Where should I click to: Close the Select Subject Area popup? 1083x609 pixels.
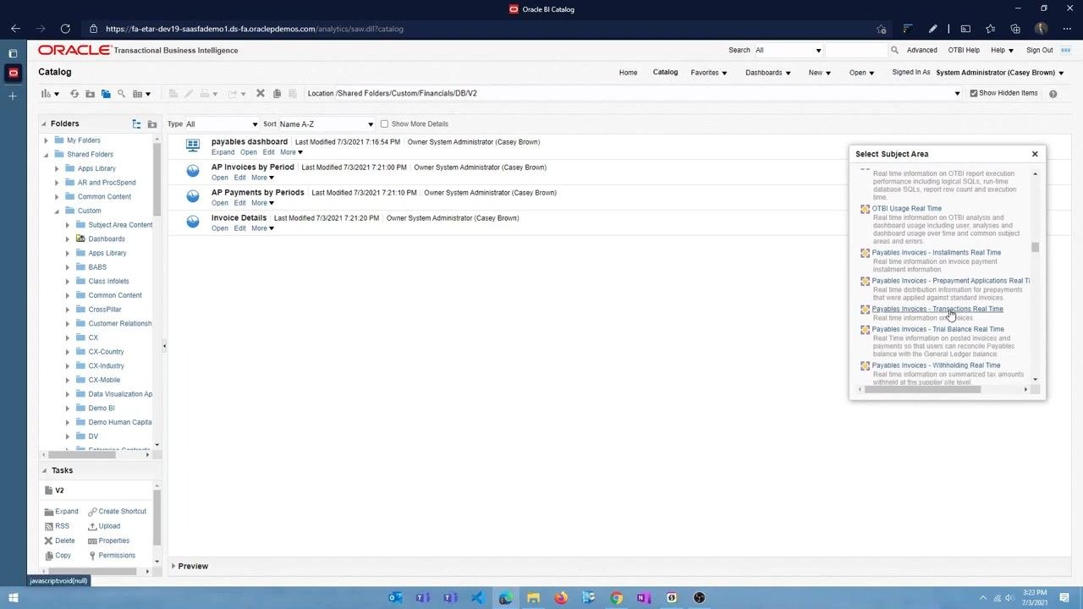[x=1035, y=154]
